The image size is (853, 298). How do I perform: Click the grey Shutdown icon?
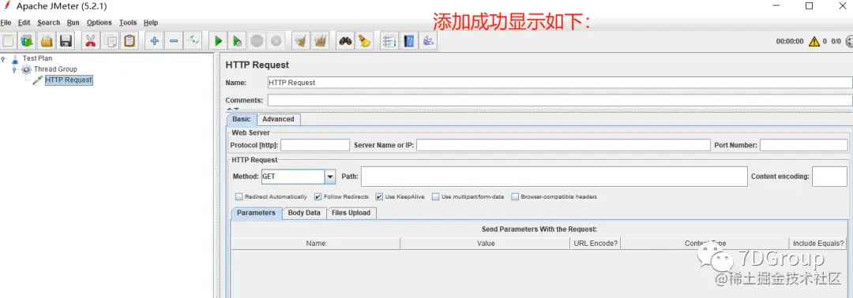[276, 41]
